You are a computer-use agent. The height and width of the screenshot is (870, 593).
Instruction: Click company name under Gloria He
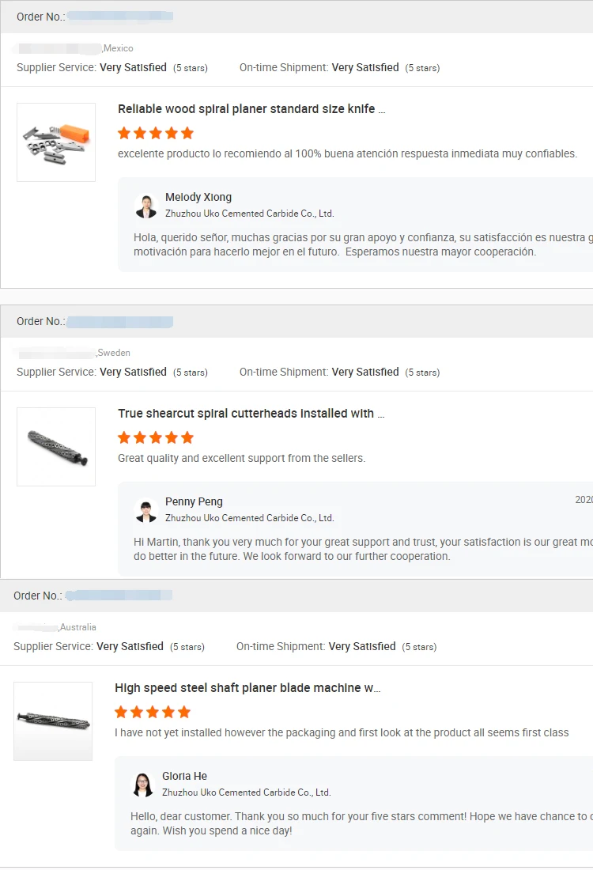(x=246, y=792)
